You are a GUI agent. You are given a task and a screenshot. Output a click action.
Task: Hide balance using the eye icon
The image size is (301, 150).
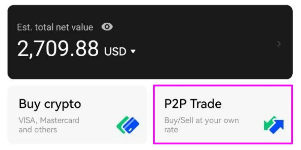pos(107,27)
